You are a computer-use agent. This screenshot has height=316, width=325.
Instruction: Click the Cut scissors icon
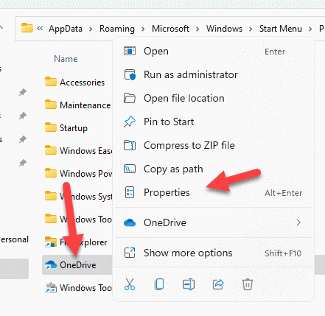point(130,284)
